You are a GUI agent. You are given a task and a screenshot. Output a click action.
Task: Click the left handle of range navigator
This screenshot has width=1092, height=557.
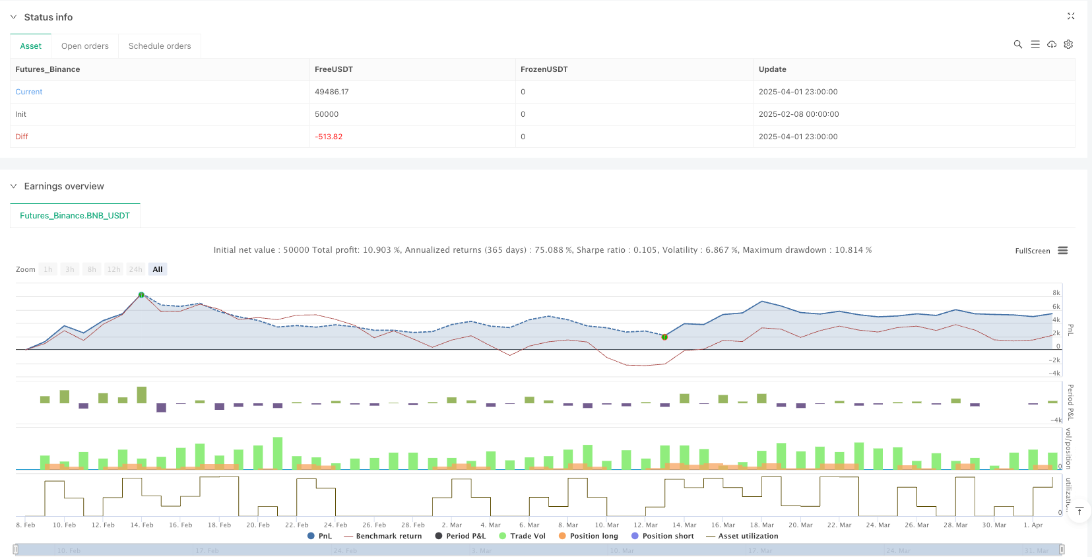click(16, 549)
